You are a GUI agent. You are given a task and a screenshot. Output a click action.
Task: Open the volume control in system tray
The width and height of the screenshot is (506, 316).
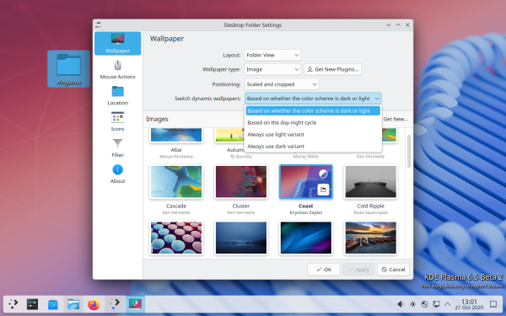(x=401, y=304)
